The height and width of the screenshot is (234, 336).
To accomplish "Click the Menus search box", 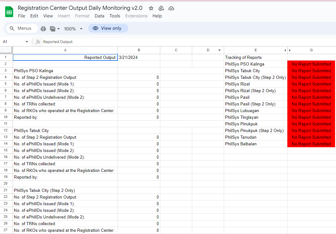I will (x=22, y=28).
